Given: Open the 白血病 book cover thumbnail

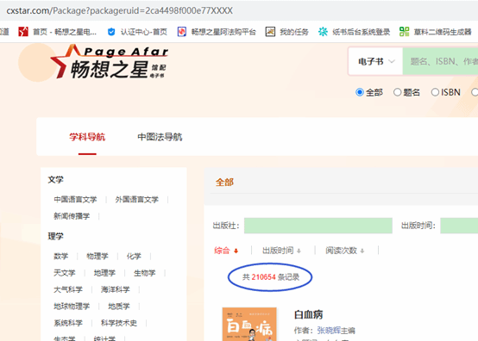Looking at the screenshot, I should coord(249,325).
